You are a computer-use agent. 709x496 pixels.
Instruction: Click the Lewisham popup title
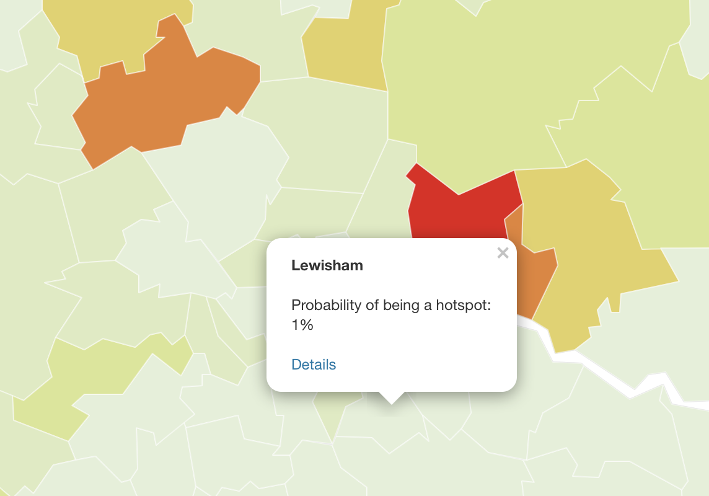coord(327,266)
